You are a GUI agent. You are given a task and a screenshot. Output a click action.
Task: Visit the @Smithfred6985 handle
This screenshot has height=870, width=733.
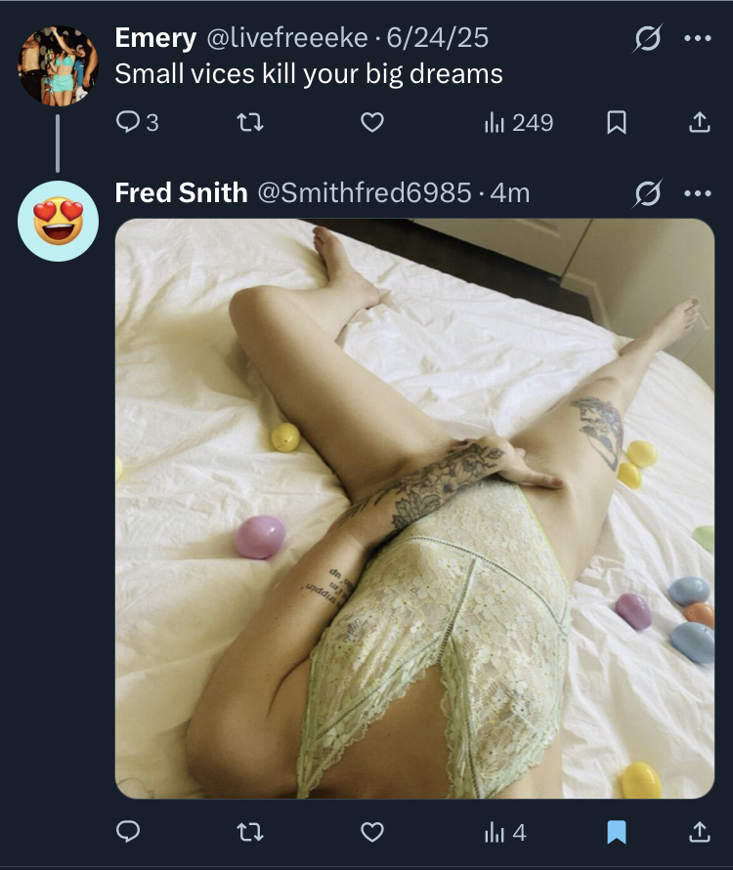point(365,193)
